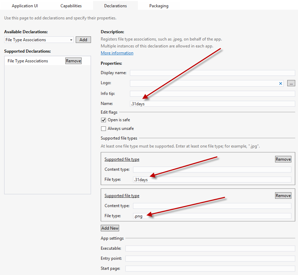Focus the Display name input field
298x275 pixels.
212,73
